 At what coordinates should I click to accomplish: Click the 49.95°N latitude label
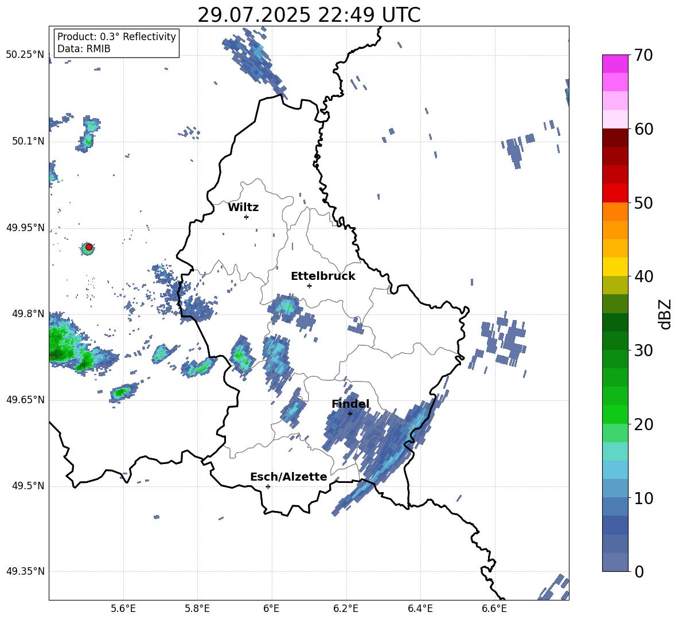click(x=25, y=227)
